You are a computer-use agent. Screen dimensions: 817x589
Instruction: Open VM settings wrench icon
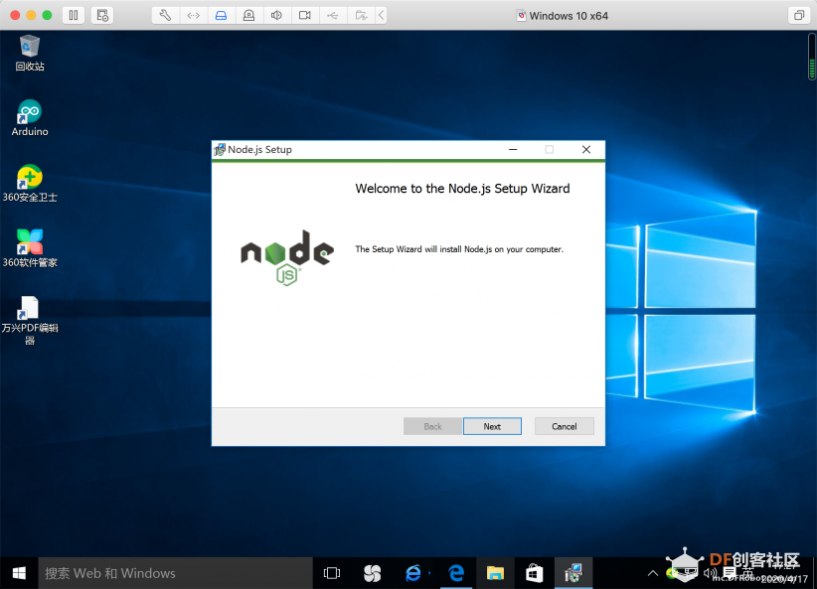165,15
